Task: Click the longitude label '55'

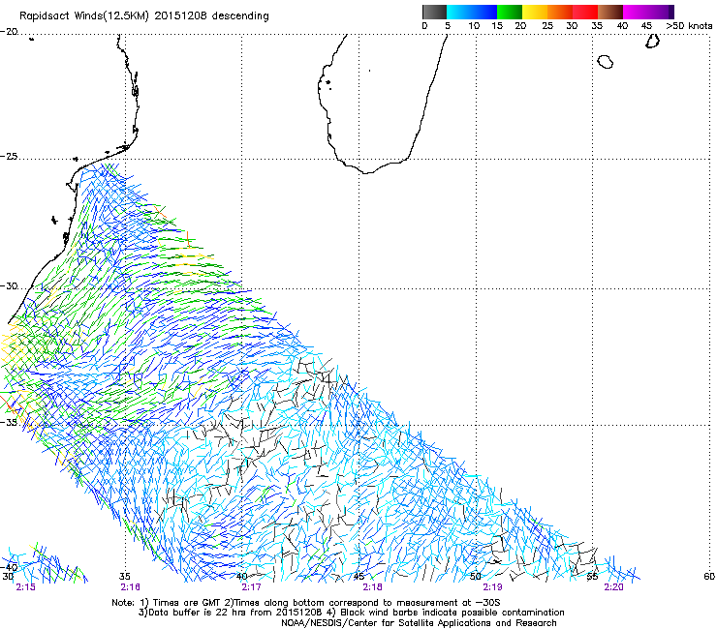Action: tap(593, 577)
